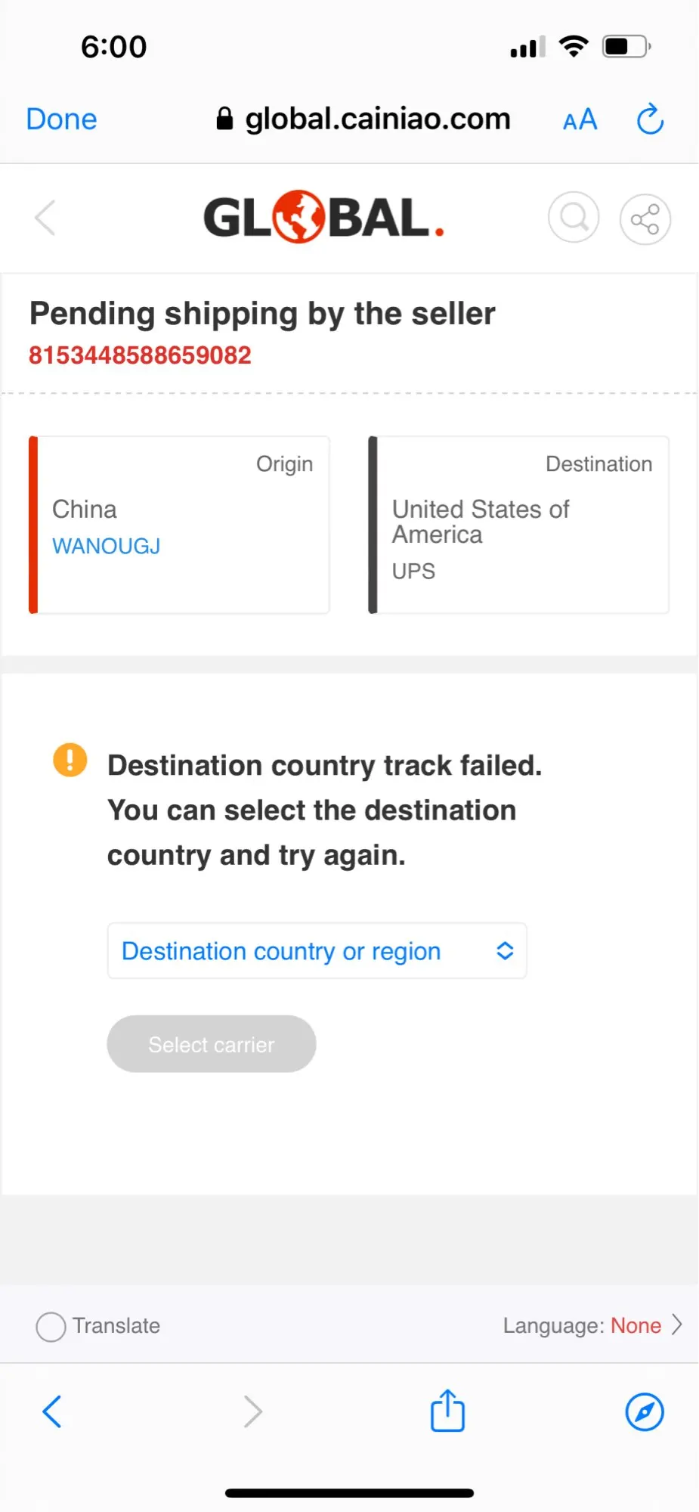The height and width of the screenshot is (1512, 699).
Task: Go back with blue bottom arrow
Action: coord(51,1411)
